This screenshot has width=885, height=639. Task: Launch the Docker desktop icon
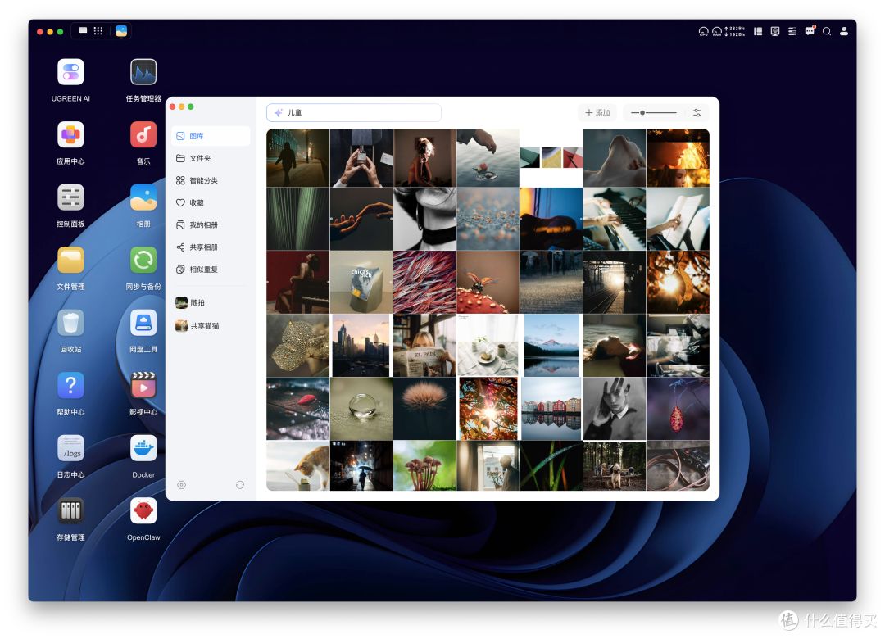[x=143, y=449]
